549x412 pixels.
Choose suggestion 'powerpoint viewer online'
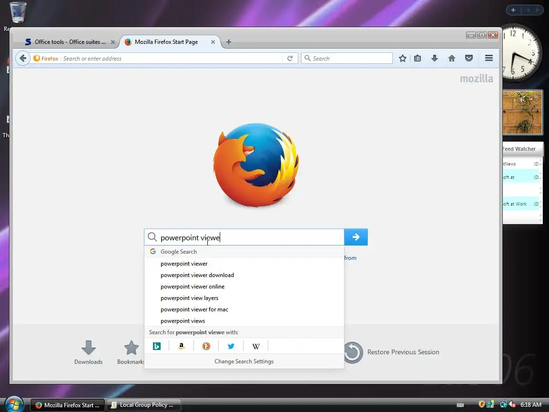click(x=244, y=287)
